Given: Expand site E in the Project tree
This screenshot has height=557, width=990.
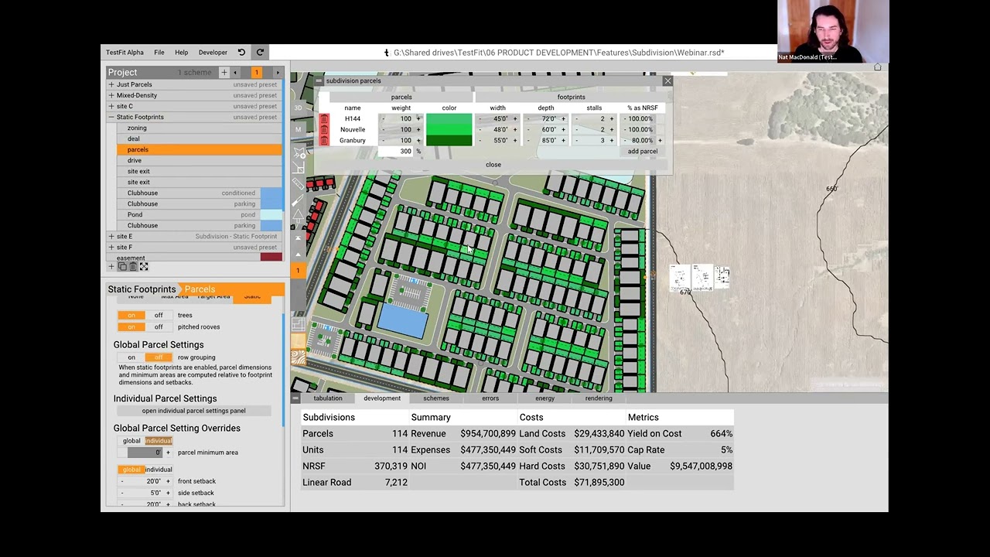Looking at the screenshot, I should 111,236.
